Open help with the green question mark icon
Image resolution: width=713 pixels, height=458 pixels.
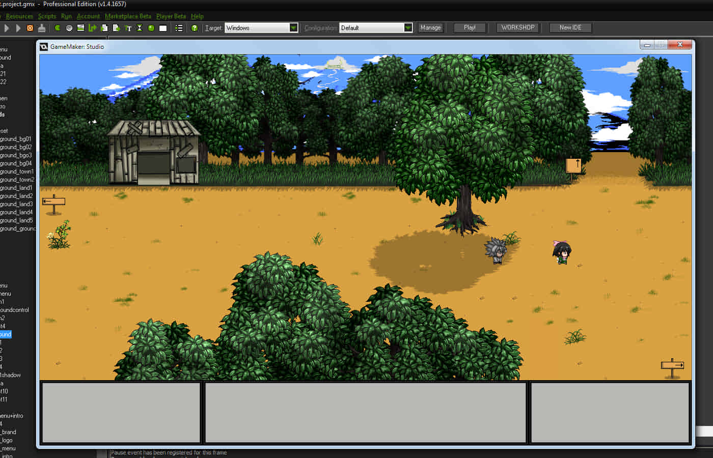tap(194, 28)
